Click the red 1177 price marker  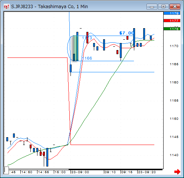coord(172,21)
